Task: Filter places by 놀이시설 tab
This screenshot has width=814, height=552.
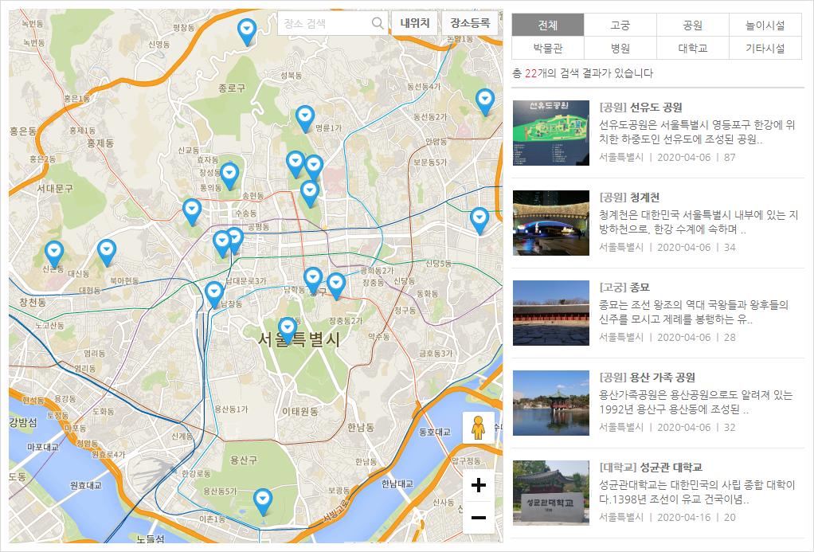Action: 765,25
